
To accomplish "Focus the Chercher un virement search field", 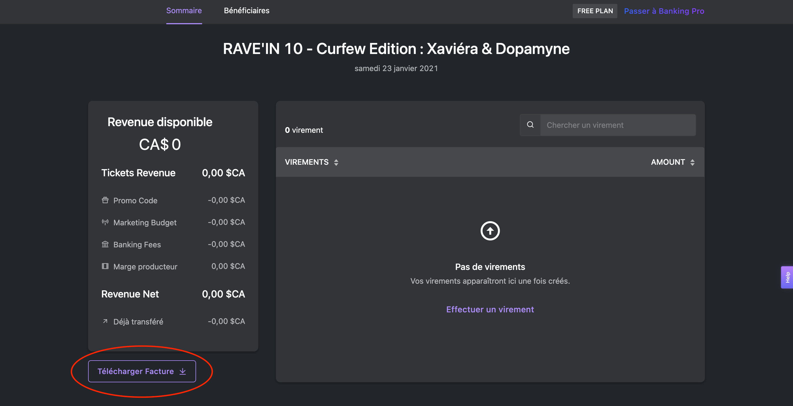I will tap(617, 125).
